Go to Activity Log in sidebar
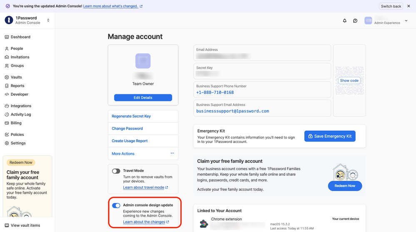 point(20,114)
